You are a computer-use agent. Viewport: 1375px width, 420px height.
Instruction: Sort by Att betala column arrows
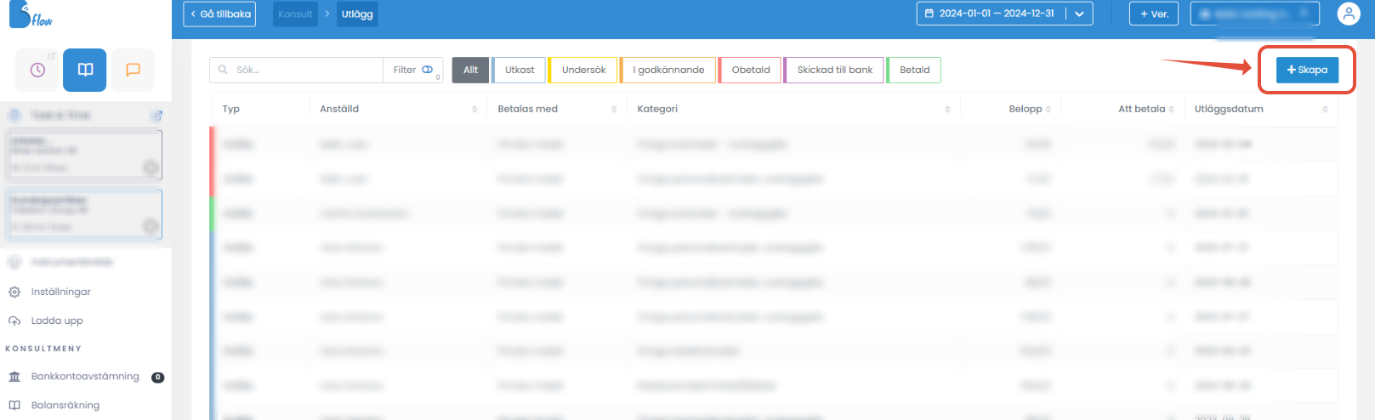1172,110
